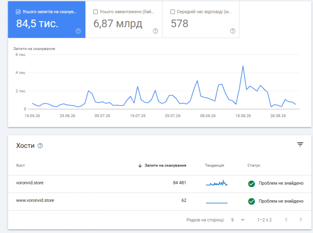Open help icon on 84,5 тис. card
This screenshot has width=313, height=233.
pyautogui.click(x=78, y=31)
